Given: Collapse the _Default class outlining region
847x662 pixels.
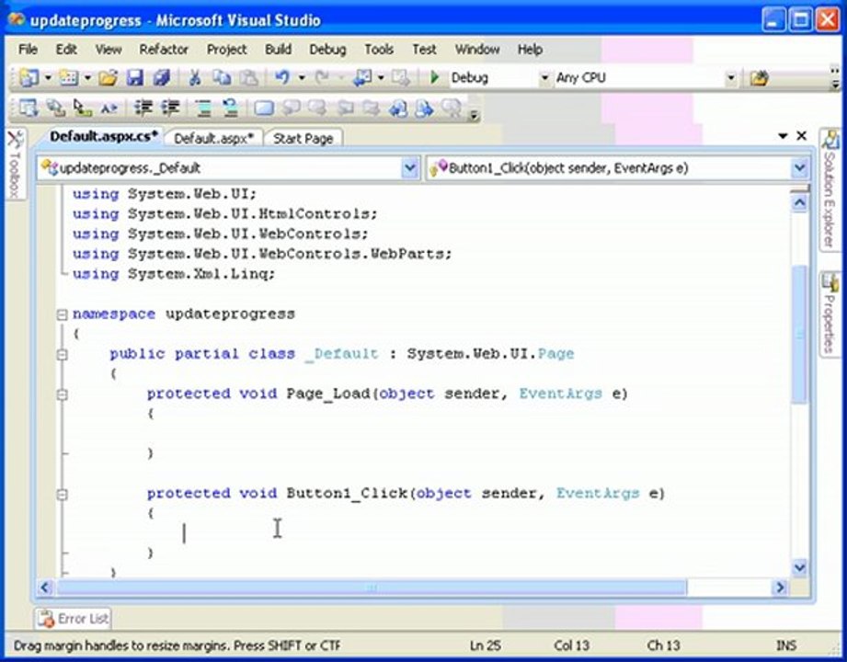Looking at the screenshot, I should point(63,354).
